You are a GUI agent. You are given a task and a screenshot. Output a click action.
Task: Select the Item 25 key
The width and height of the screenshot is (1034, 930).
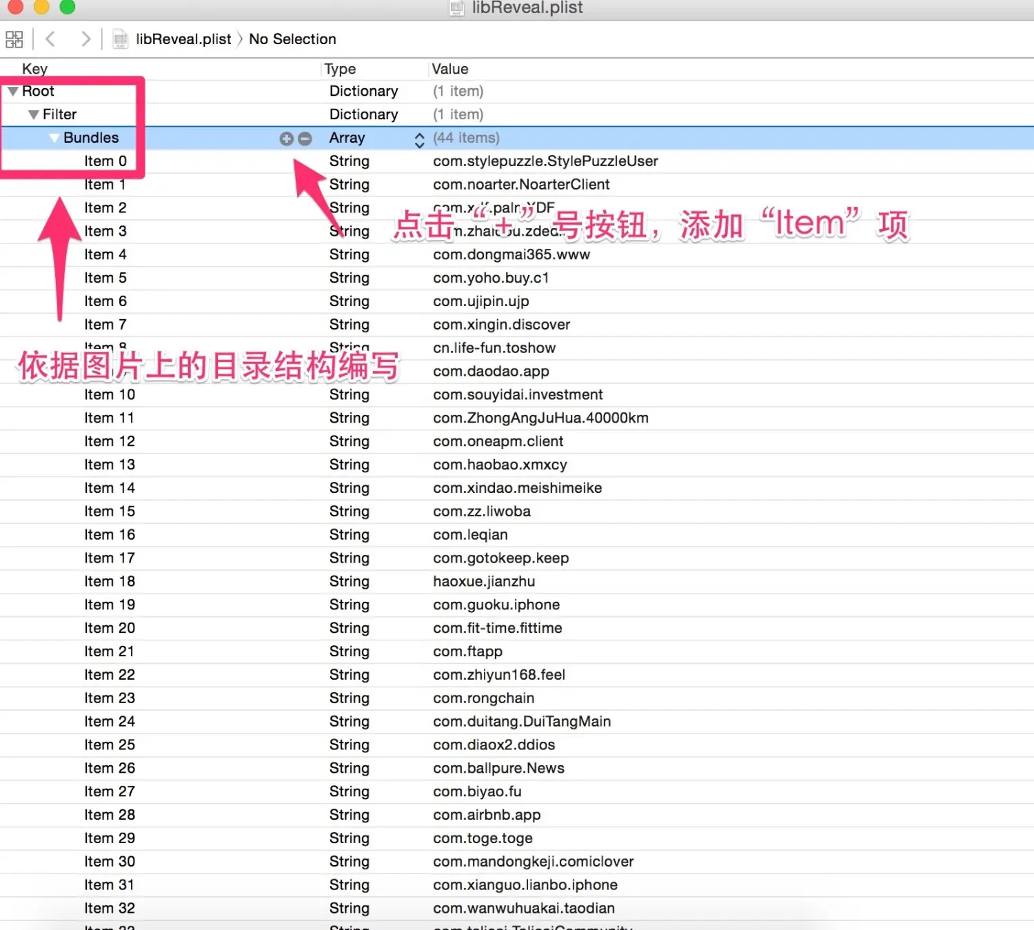[x=110, y=745]
